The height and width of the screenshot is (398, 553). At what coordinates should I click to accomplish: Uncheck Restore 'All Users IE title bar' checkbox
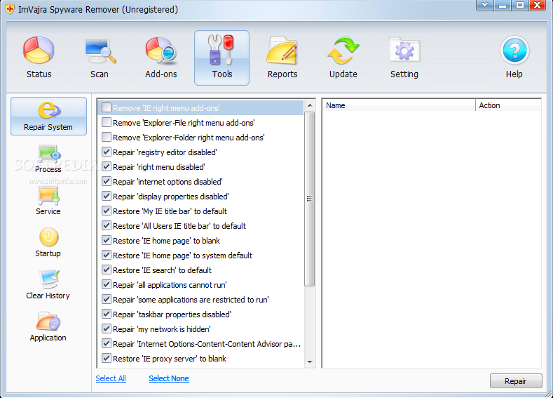(106, 225)
